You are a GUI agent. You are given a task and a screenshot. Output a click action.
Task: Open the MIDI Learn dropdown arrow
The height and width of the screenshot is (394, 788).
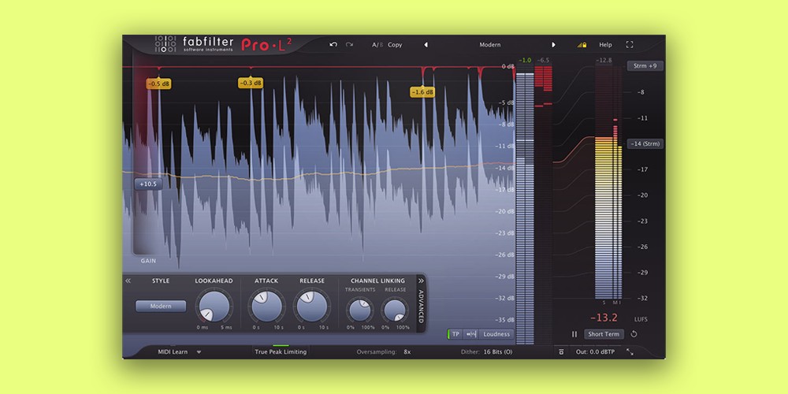199,352
